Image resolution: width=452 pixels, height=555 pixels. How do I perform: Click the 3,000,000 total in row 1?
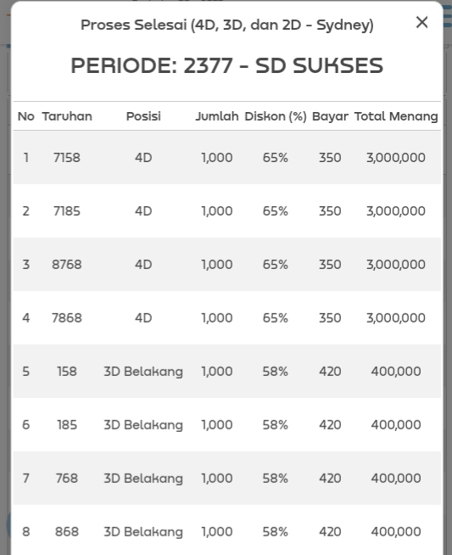coord(396,158)
